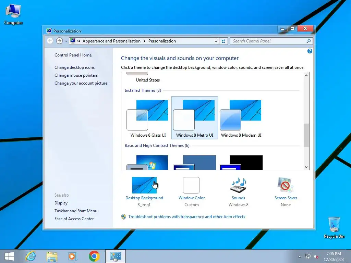The height and width of the screenshot is (263, 351).
Task: Click the Desktop Background text link
Action: click(x=144, y=198)
